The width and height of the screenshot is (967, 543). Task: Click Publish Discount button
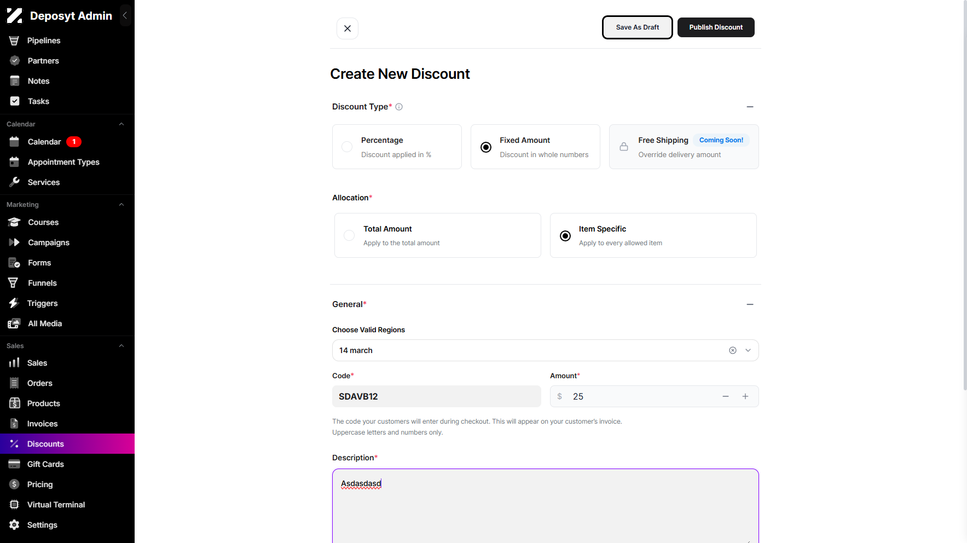click(716, 27)
